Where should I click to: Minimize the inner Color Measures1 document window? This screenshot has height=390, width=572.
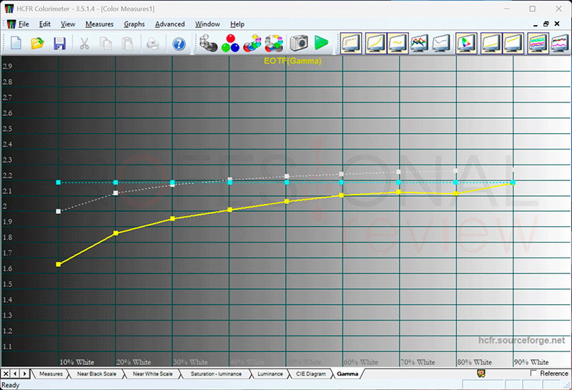pyautogui.click(x=535, y=24)
